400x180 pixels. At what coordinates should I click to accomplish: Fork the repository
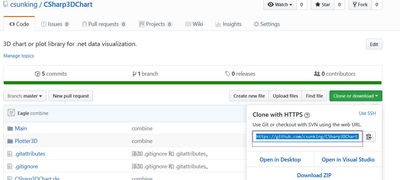coord(360,4)
